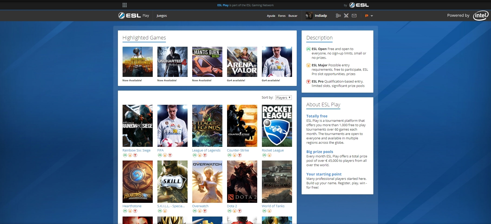491x224 pixels.
Task: Expand the dropdown arrow beside premium icon
Action: click(372, 16)
